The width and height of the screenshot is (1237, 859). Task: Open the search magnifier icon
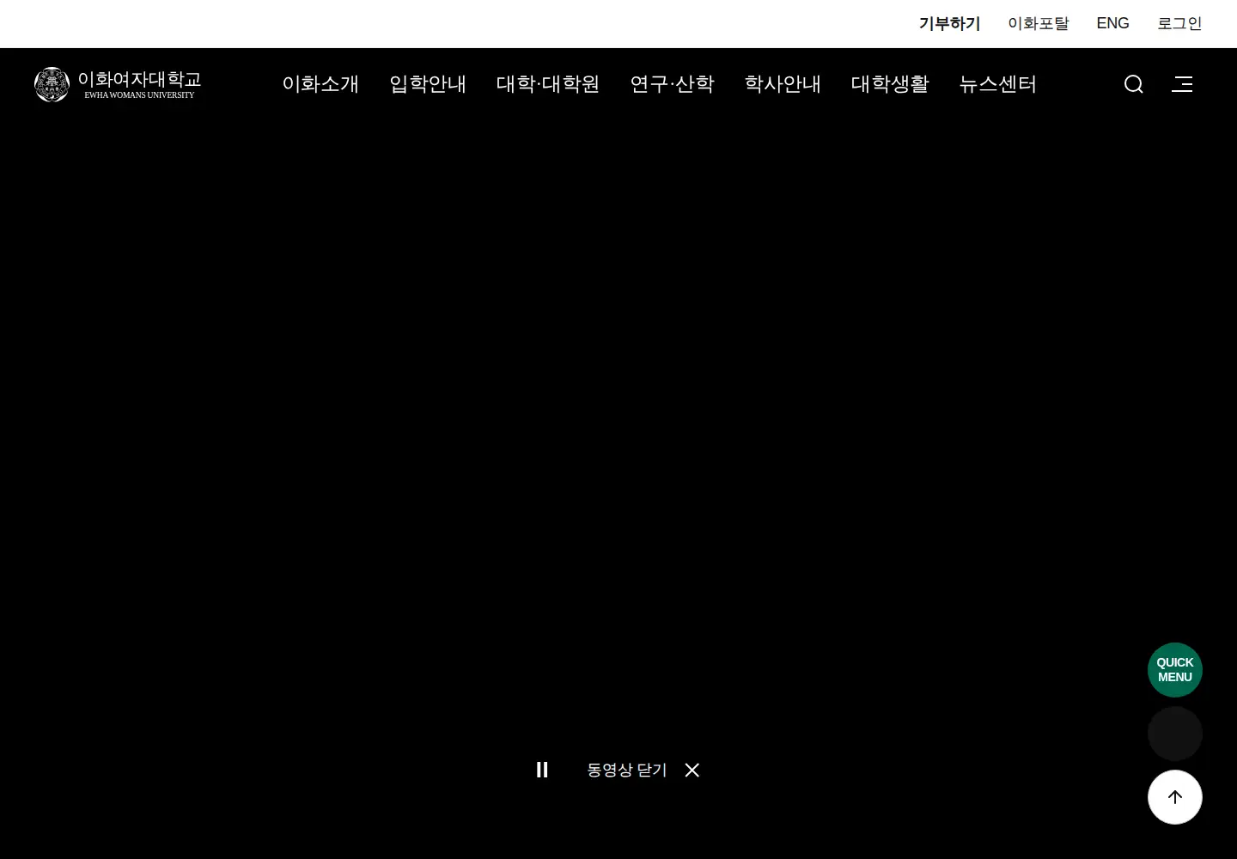pos(1133,84)
